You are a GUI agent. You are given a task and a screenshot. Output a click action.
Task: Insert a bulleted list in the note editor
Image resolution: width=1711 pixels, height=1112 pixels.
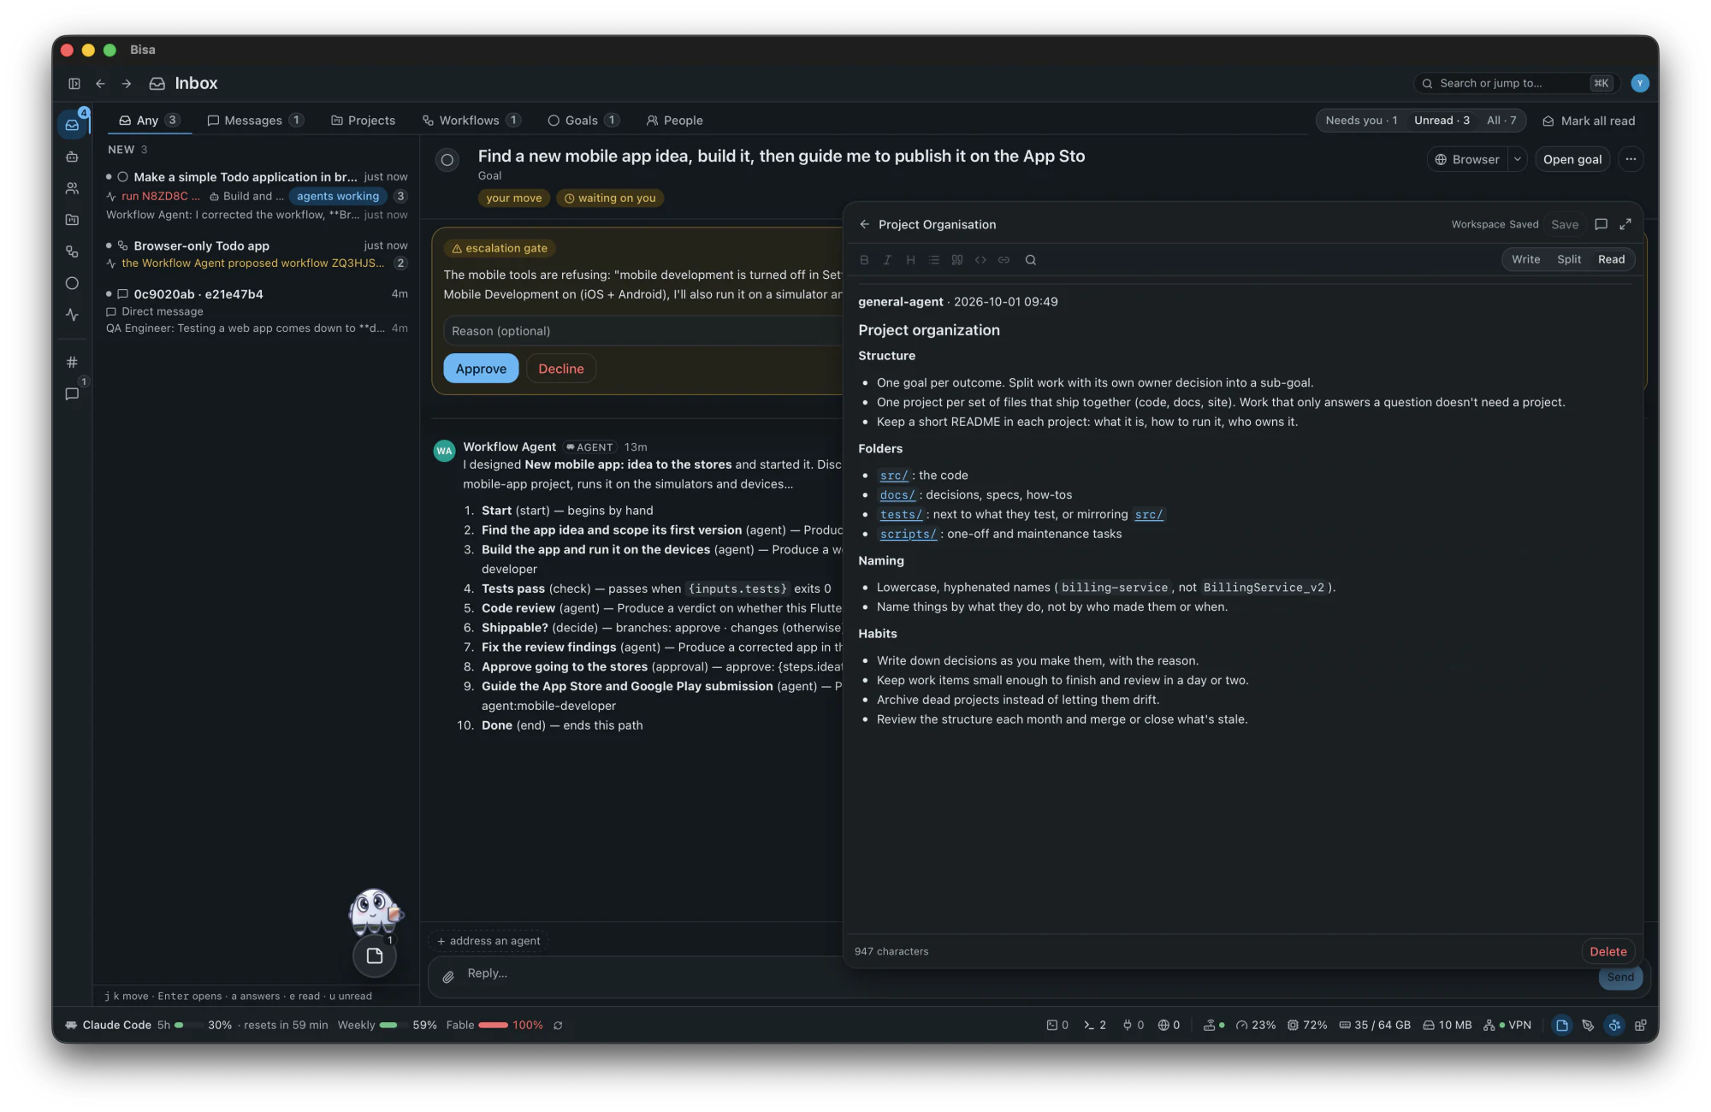click(x=934, y=260)
